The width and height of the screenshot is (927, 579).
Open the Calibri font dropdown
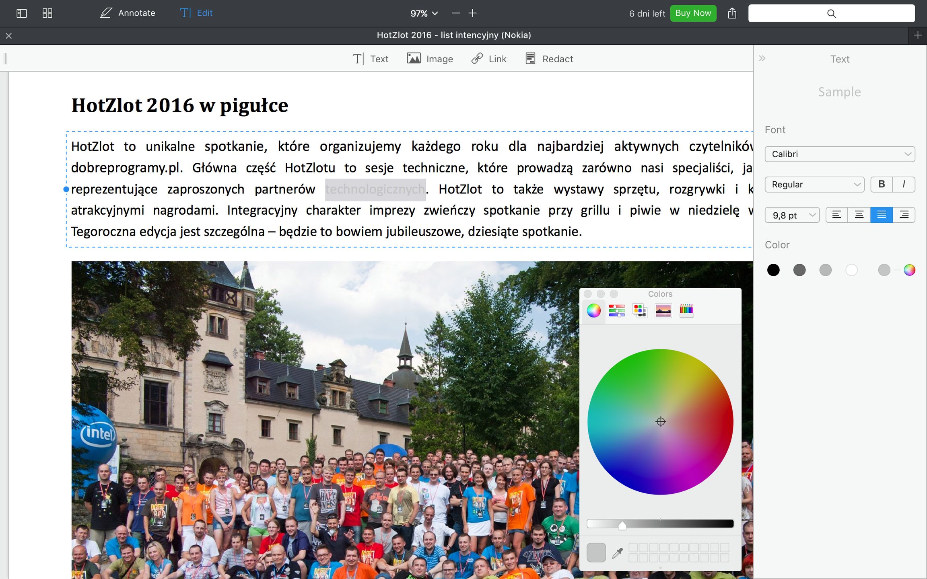[839, 154]
